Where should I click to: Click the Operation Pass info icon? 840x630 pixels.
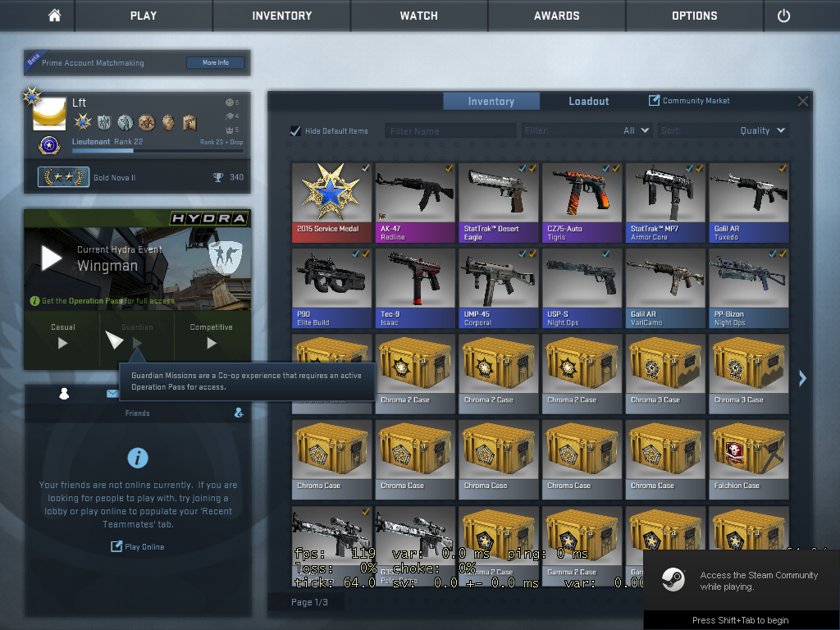pyautogui.click(x=34, y=301)
